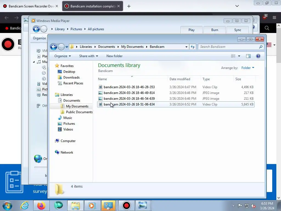
Task: Switch to Sync tab in Windows Media Player
Action: [x=238, y=30]
